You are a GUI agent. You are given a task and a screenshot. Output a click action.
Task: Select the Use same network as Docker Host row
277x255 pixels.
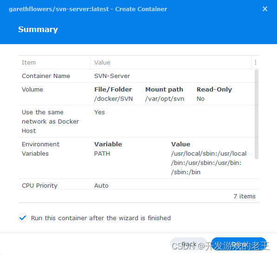point(136,121)
